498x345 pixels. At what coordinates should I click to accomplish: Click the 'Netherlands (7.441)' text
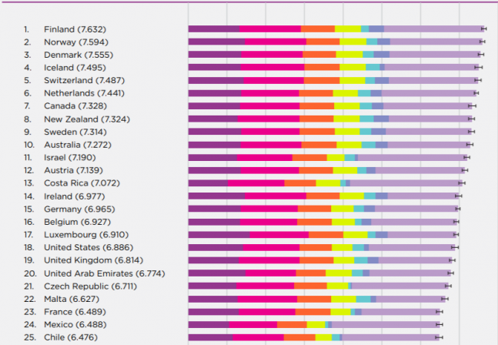pyautogui.click(x=84, y=93)
